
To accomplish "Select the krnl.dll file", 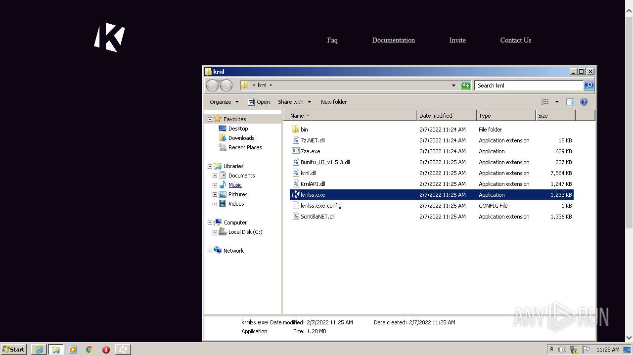I will pyautogui.click(x=308, y=173).
